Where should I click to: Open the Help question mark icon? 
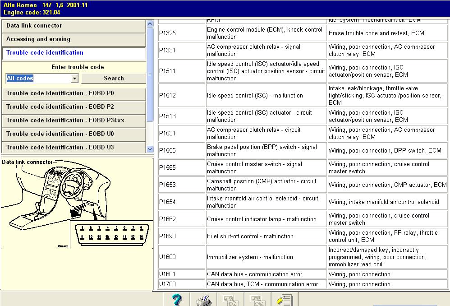pos(177,299)
